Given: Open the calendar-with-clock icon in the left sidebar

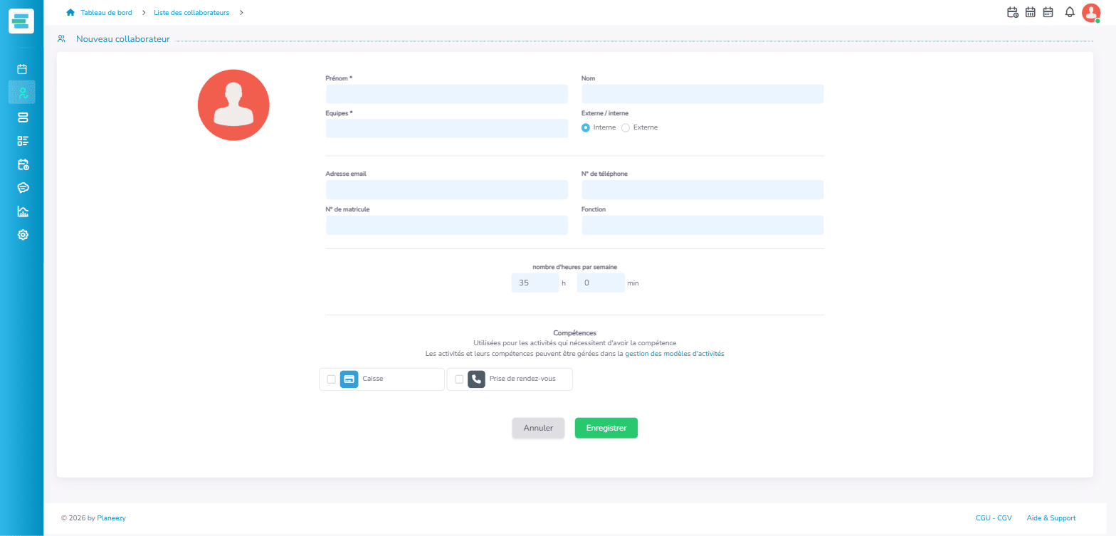Looking at the screenshot, I should pos(22,164).
